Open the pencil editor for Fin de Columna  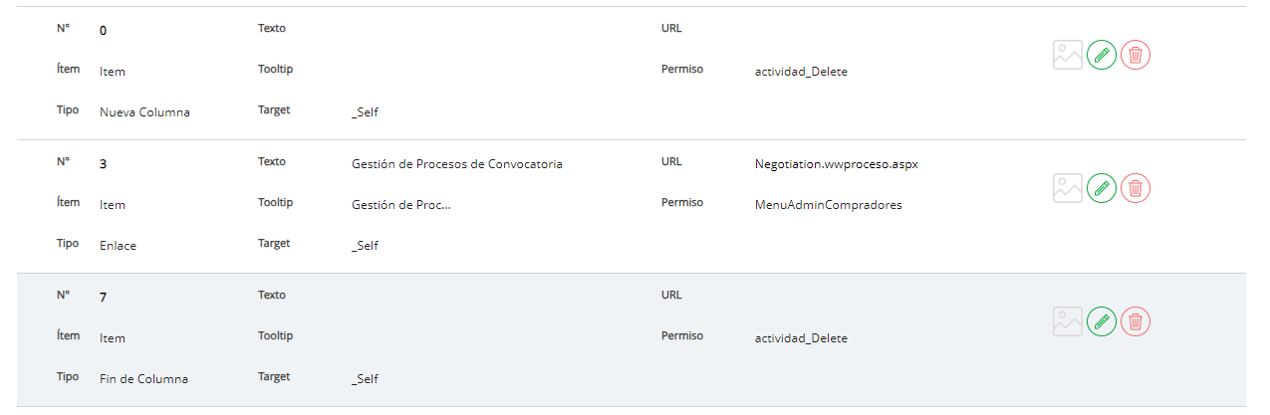[1101, 321]
